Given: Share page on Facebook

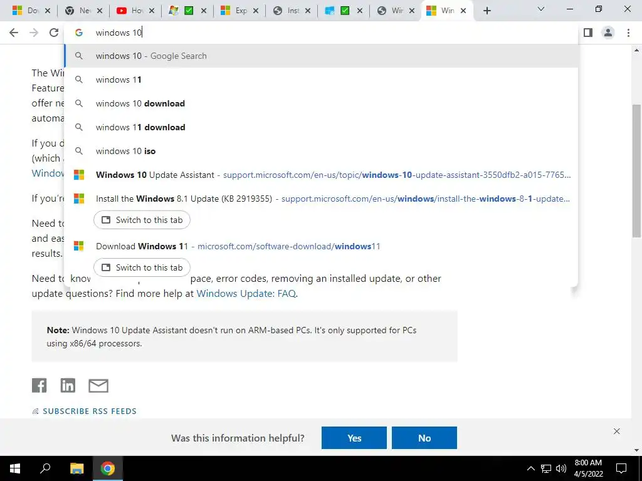Looking at the screenshot, I should tap(39, 385).
